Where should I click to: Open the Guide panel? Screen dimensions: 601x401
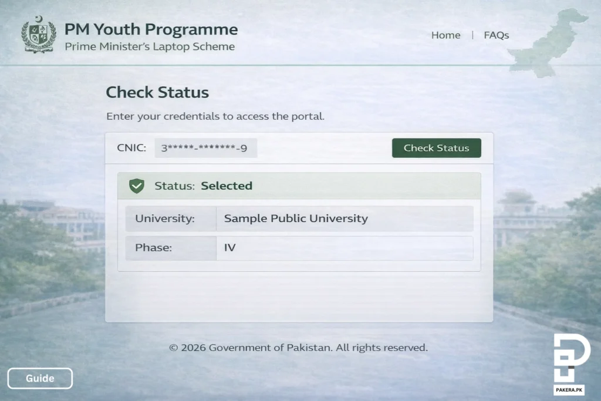40,378
